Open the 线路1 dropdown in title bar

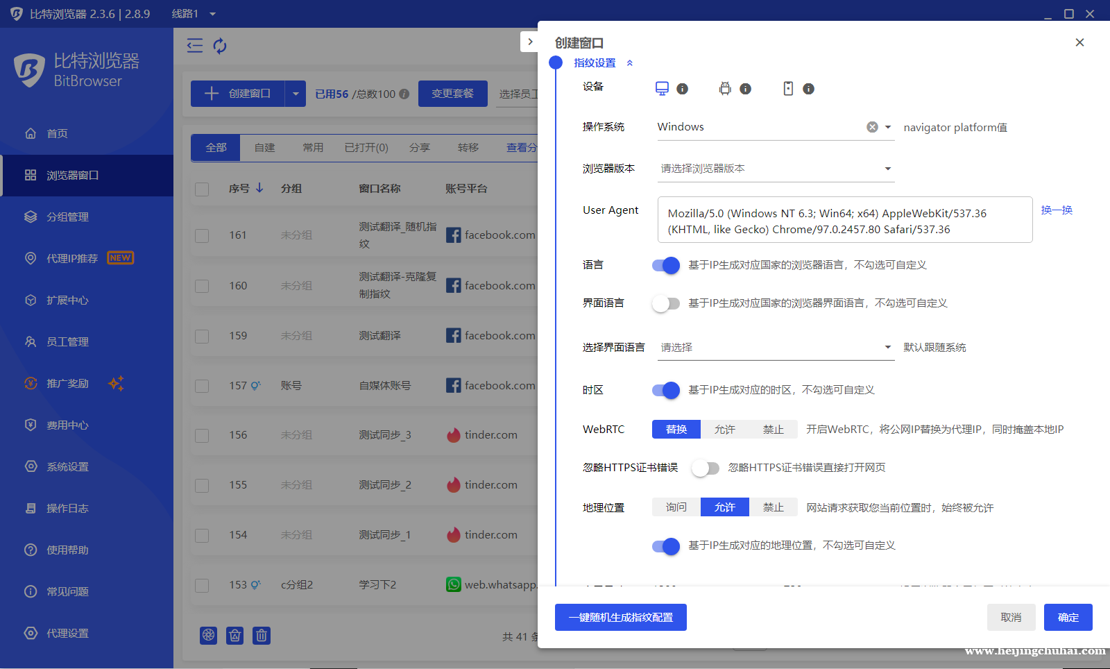pos(194,14)
